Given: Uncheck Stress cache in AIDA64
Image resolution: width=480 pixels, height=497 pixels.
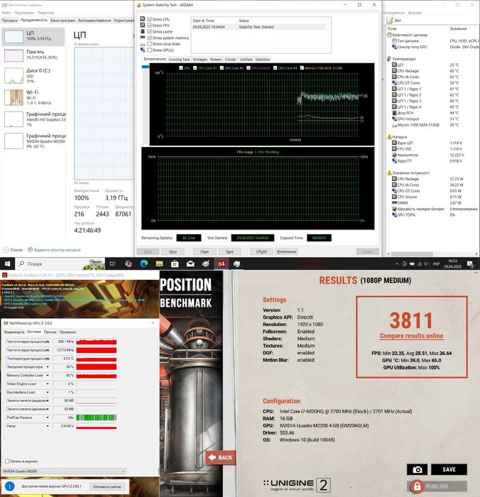Looking at the screenshot, I should coord(149,31).
